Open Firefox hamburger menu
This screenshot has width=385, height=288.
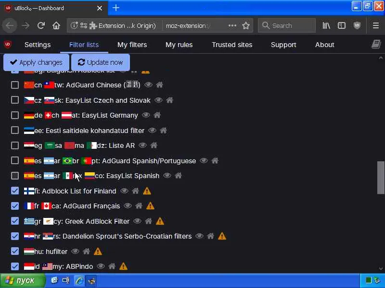click(376, 25)
